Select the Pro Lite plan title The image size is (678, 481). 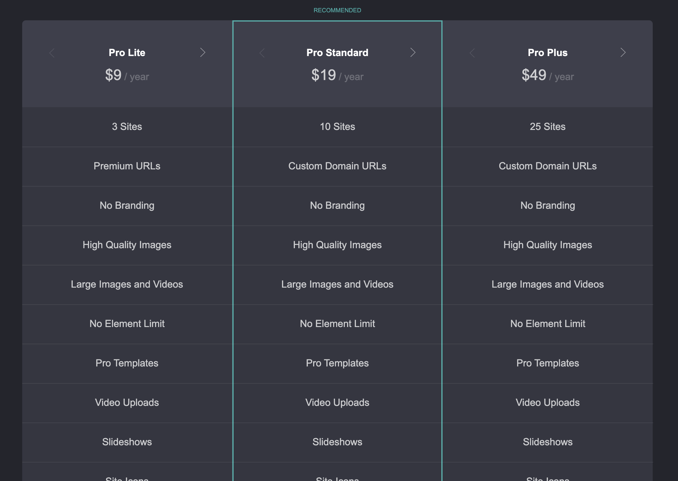pos(127,53)
